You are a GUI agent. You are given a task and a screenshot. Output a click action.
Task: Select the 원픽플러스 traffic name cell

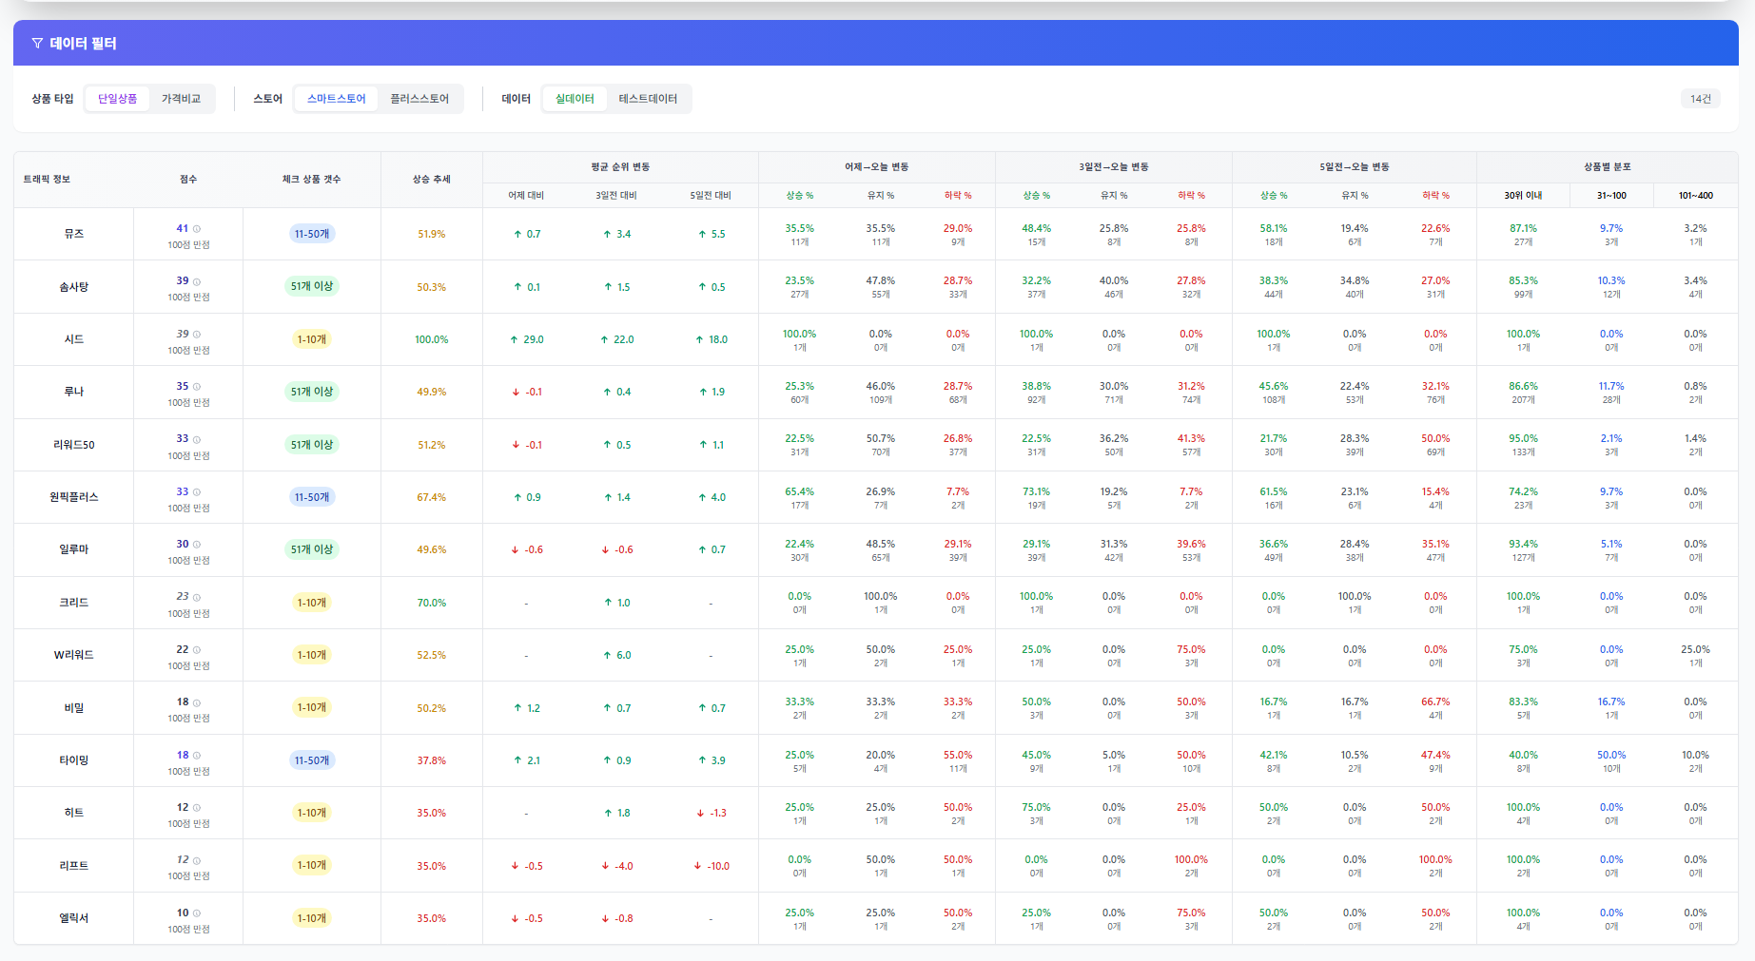click(74, 497)
